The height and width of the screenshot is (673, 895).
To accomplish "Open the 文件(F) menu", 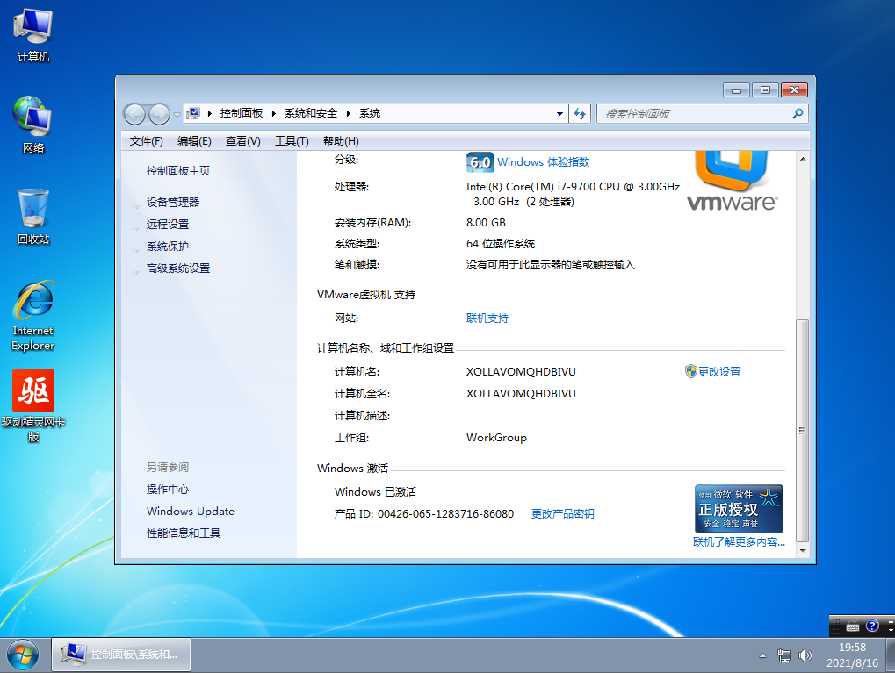I will [146, 141].
